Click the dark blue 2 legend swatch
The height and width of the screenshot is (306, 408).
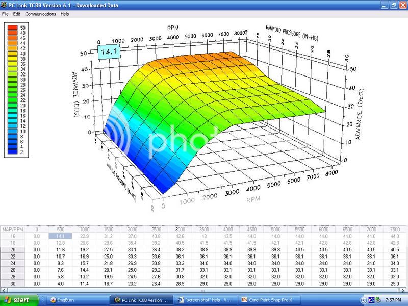tap(11, 151)
